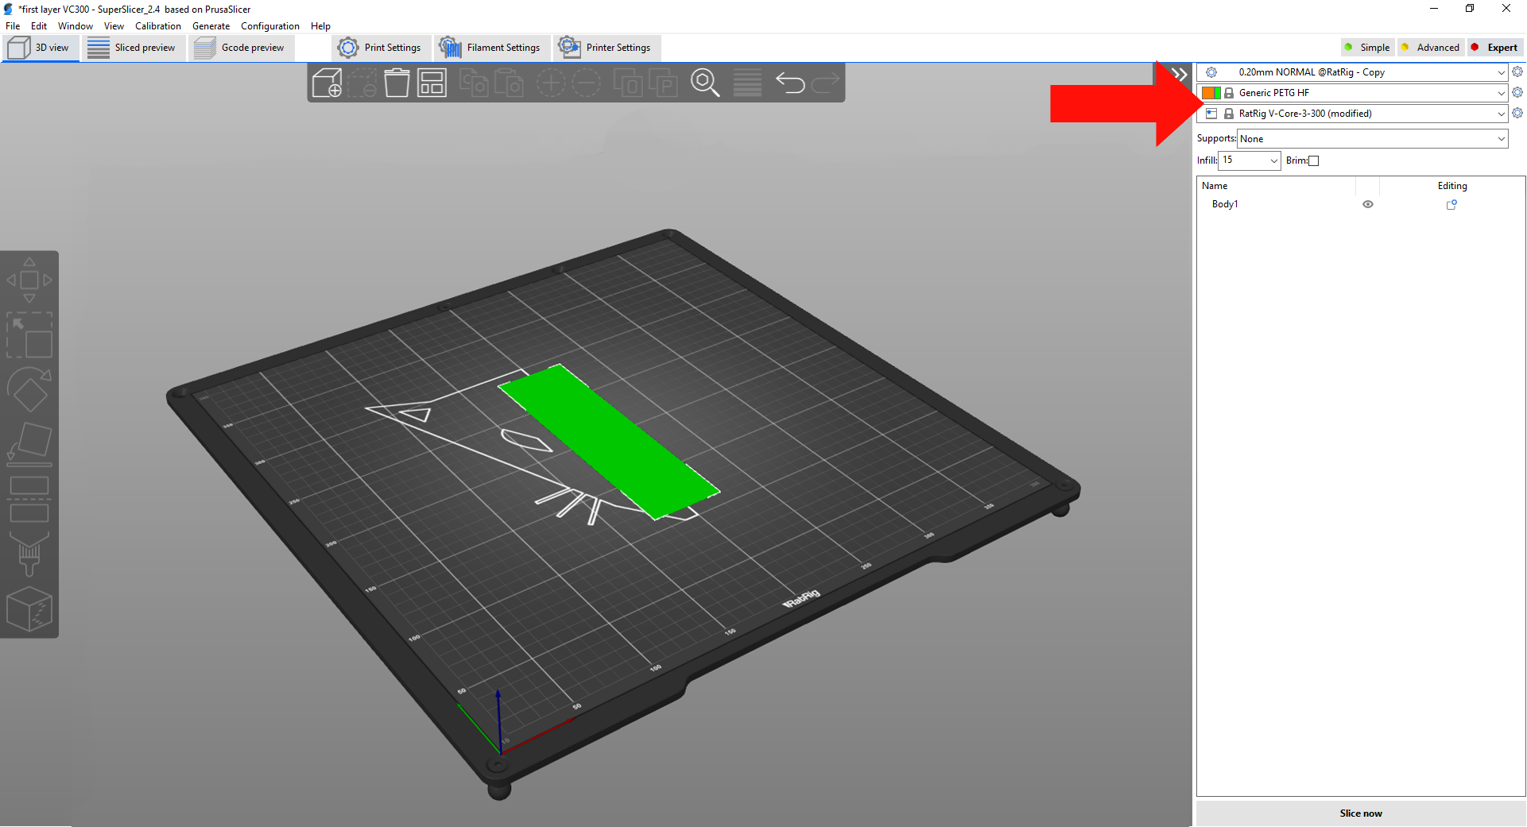
Task: Select the Place on face tool
Action: coord(29,444)
